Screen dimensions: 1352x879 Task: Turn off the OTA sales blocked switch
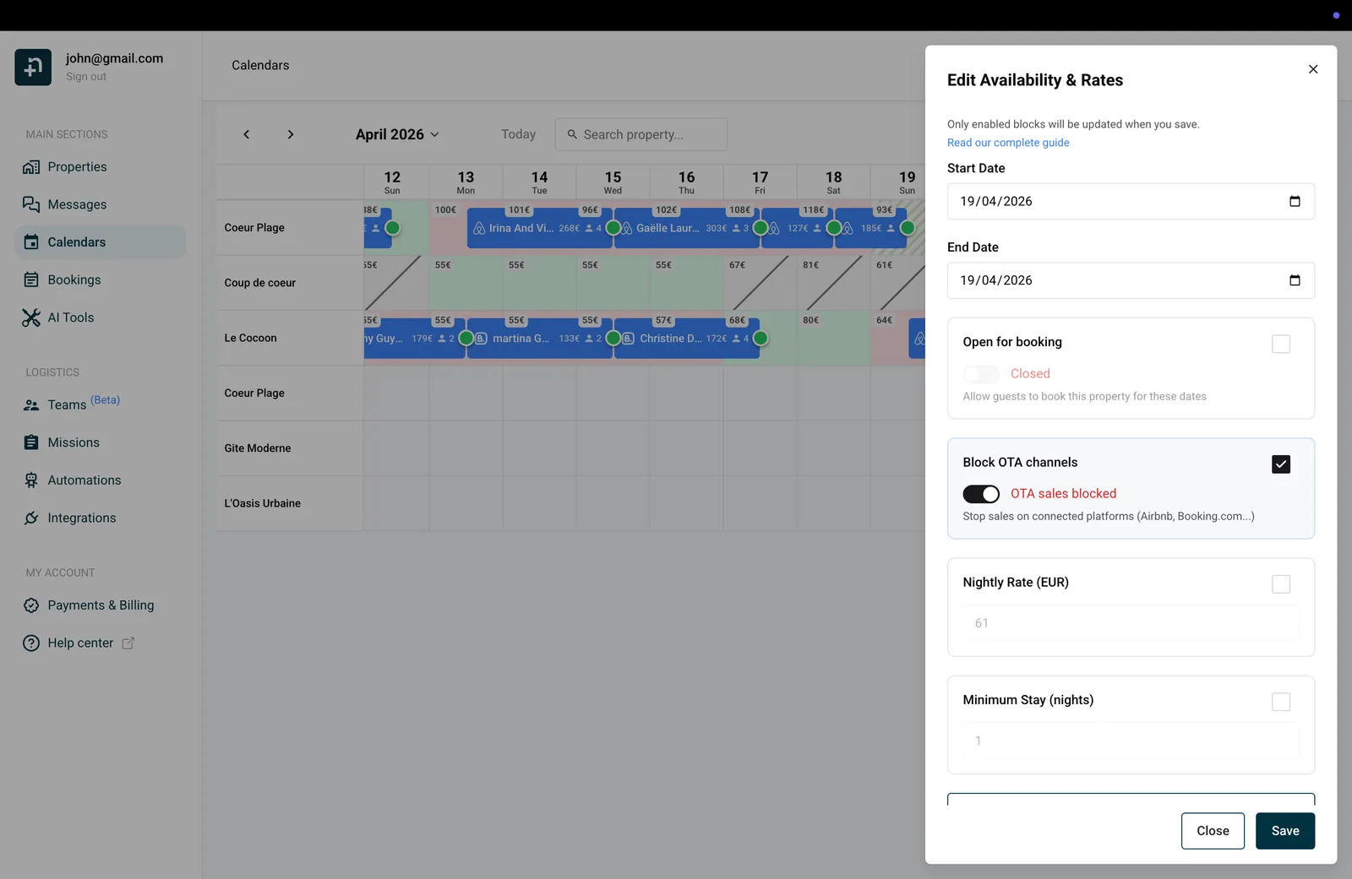tap(981, 494)
